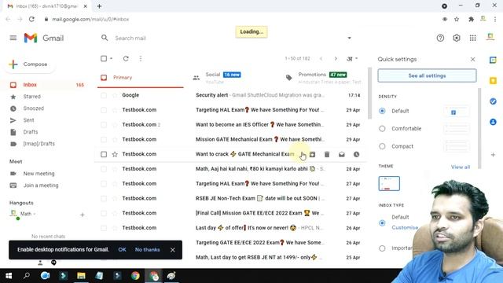
Task: Open Google Calendar side panel icon
Action: click(x=493, y=60)
